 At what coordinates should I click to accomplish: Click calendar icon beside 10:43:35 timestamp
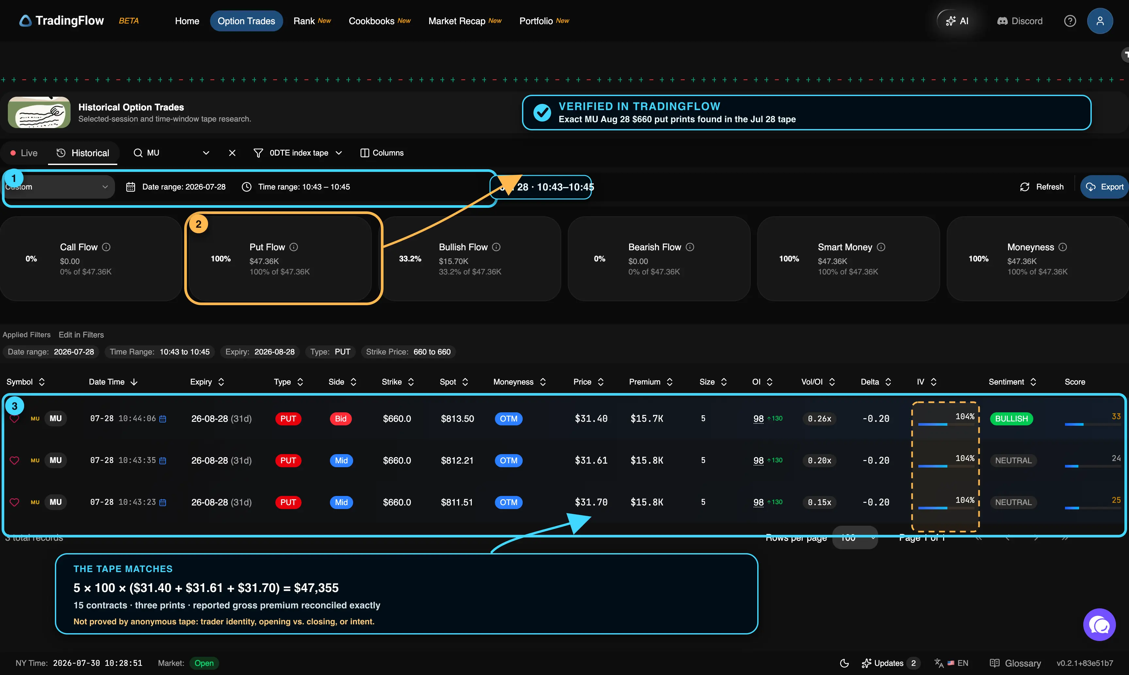coord(163,460)
